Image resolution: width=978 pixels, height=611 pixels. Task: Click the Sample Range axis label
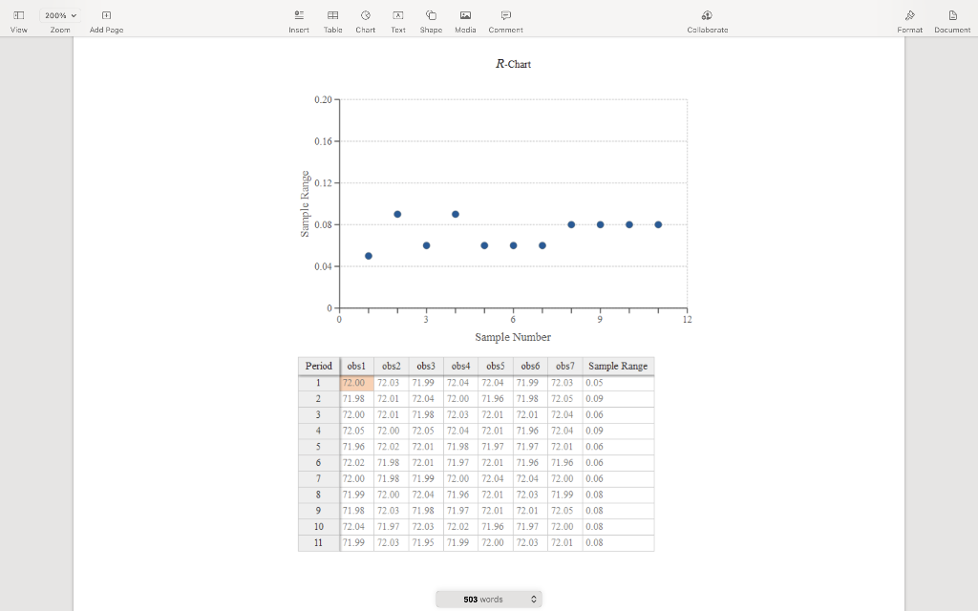(x=305, y=204)
